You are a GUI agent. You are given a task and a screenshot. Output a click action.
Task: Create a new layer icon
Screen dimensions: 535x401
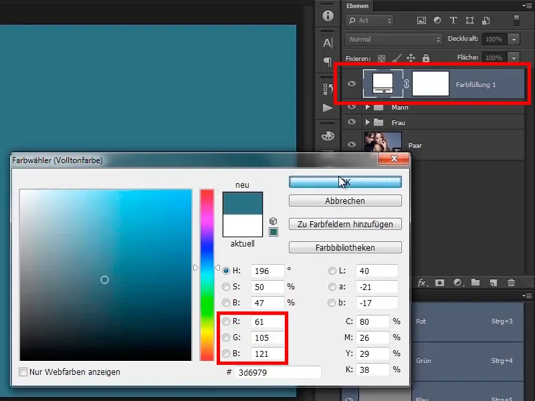(493, 282)
